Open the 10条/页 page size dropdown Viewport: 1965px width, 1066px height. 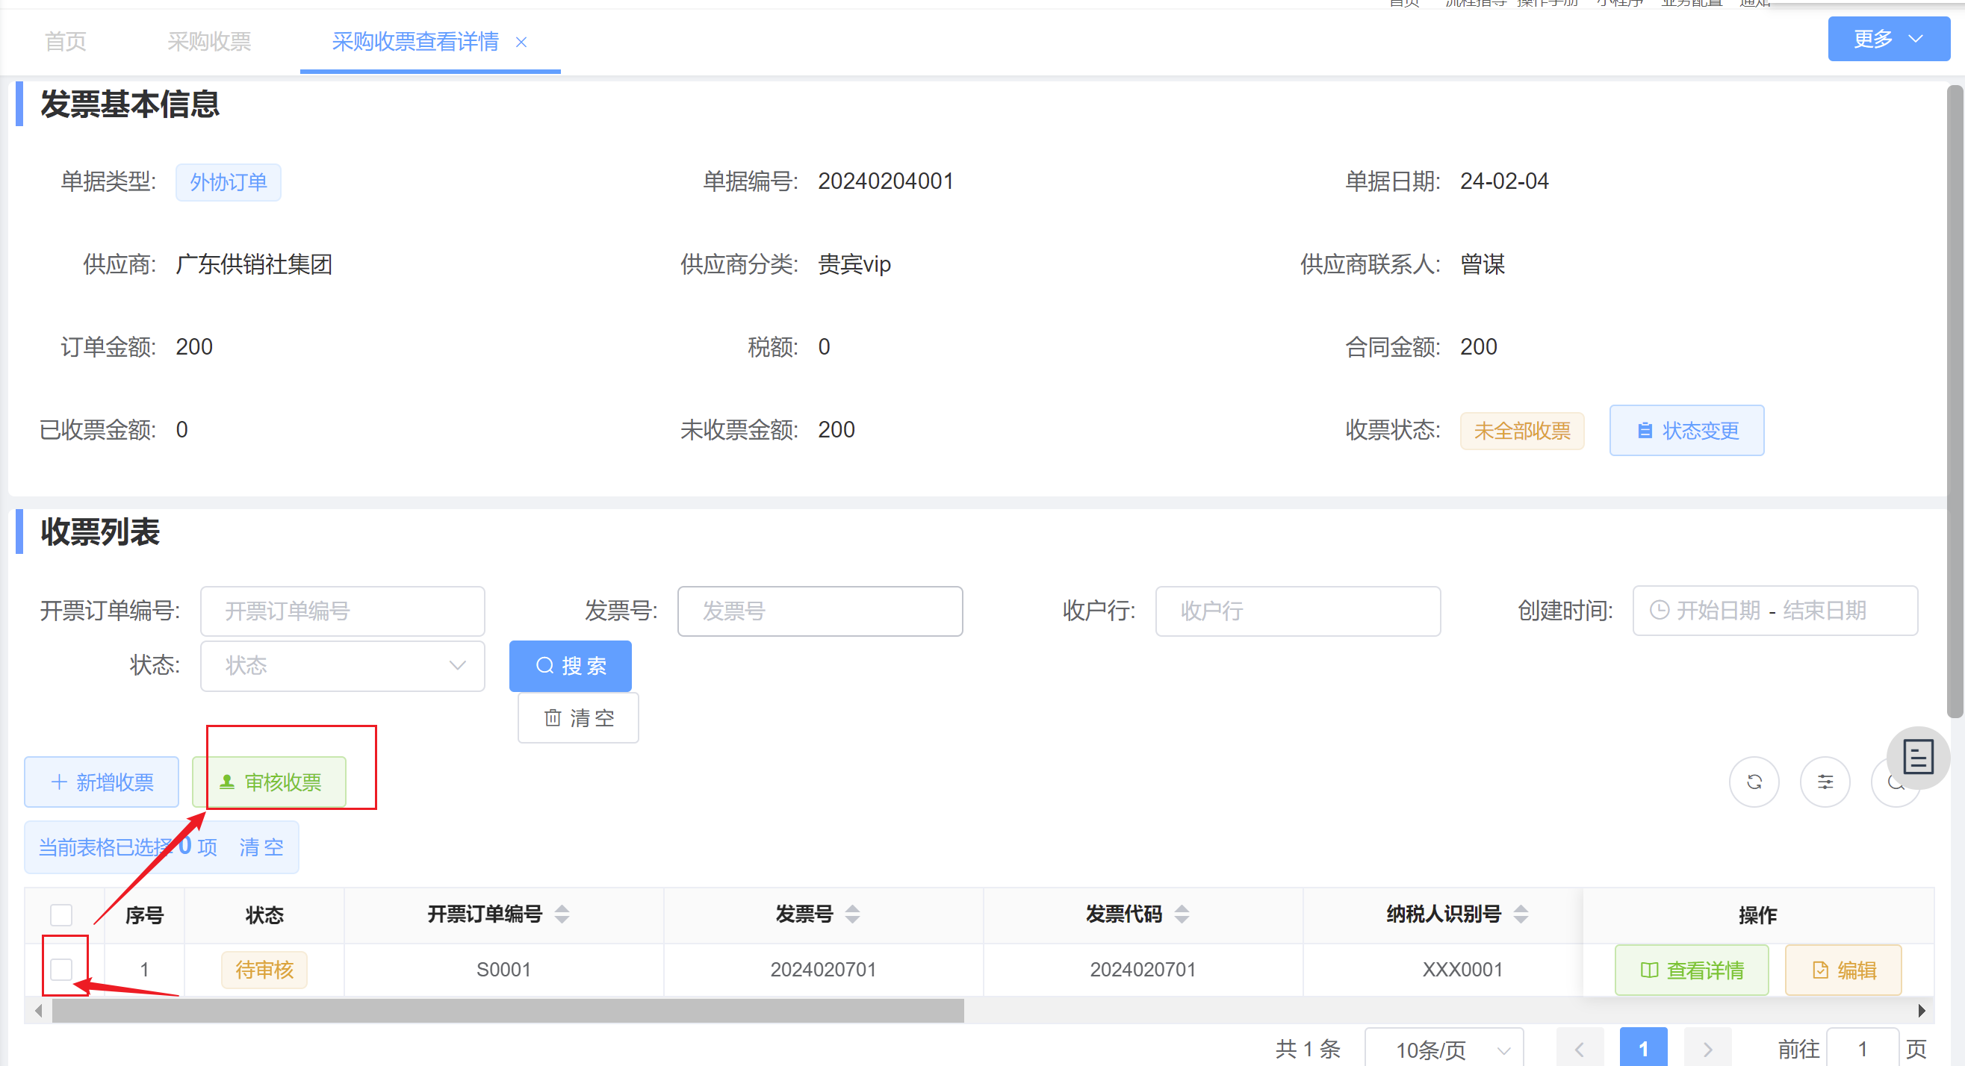click(1443, 1050)
